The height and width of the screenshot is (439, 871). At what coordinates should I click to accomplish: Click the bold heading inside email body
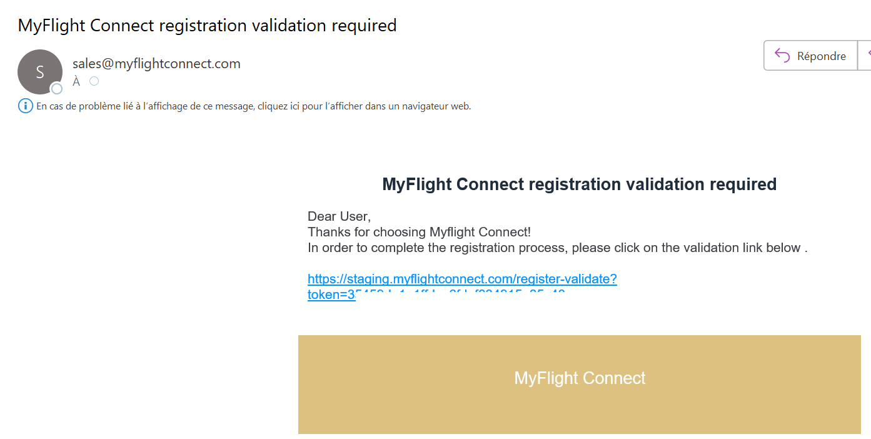coord(579,184)
